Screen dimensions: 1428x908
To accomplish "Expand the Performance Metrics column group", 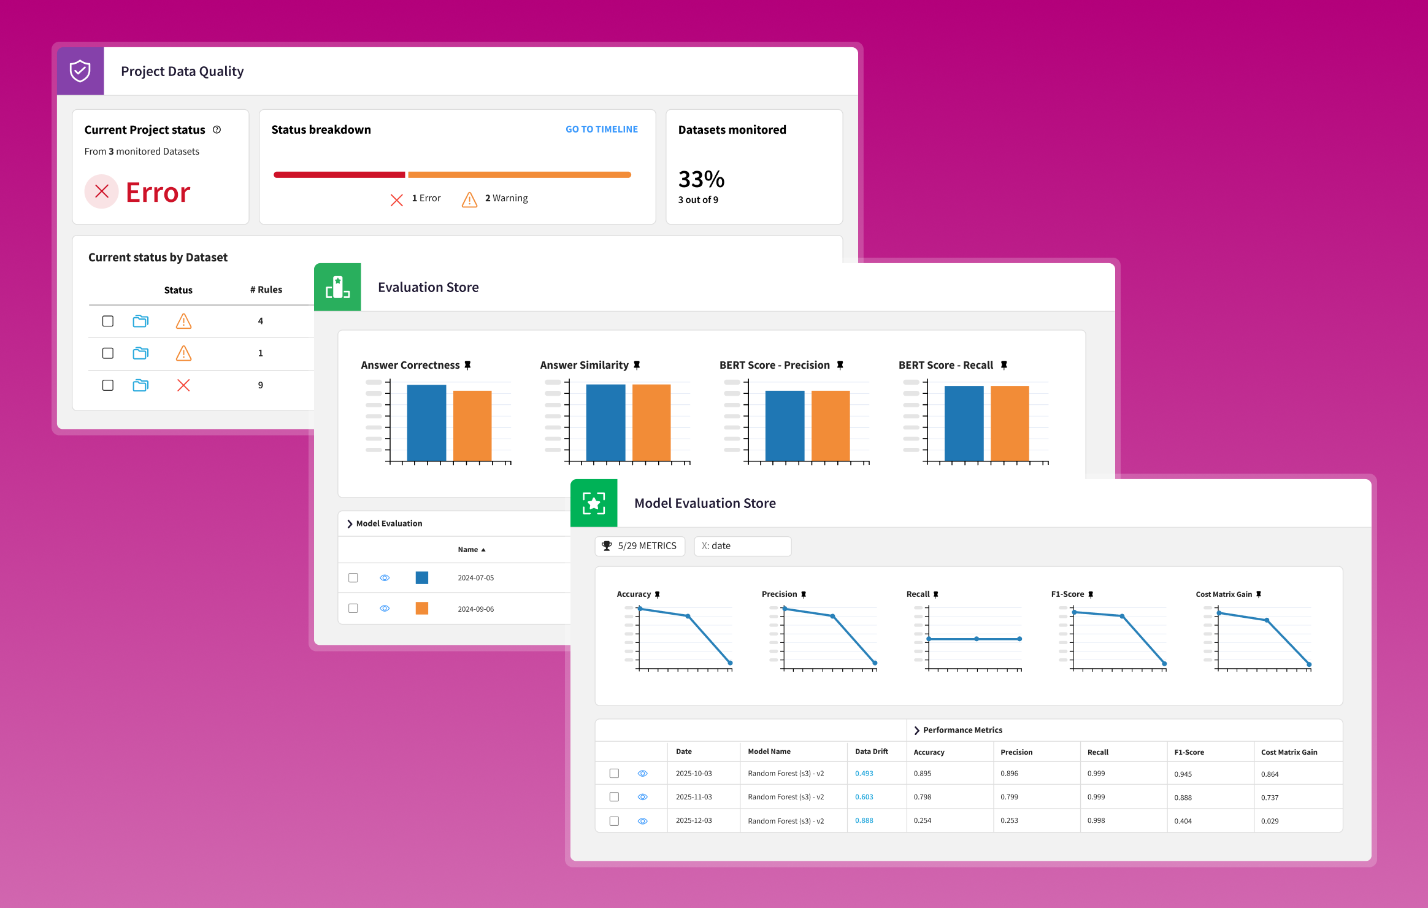I will click(x=916, y=730).
